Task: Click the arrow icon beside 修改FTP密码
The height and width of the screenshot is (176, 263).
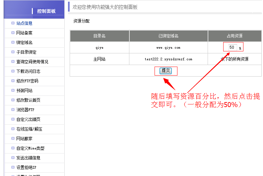Action: click(x=13, y=81)
